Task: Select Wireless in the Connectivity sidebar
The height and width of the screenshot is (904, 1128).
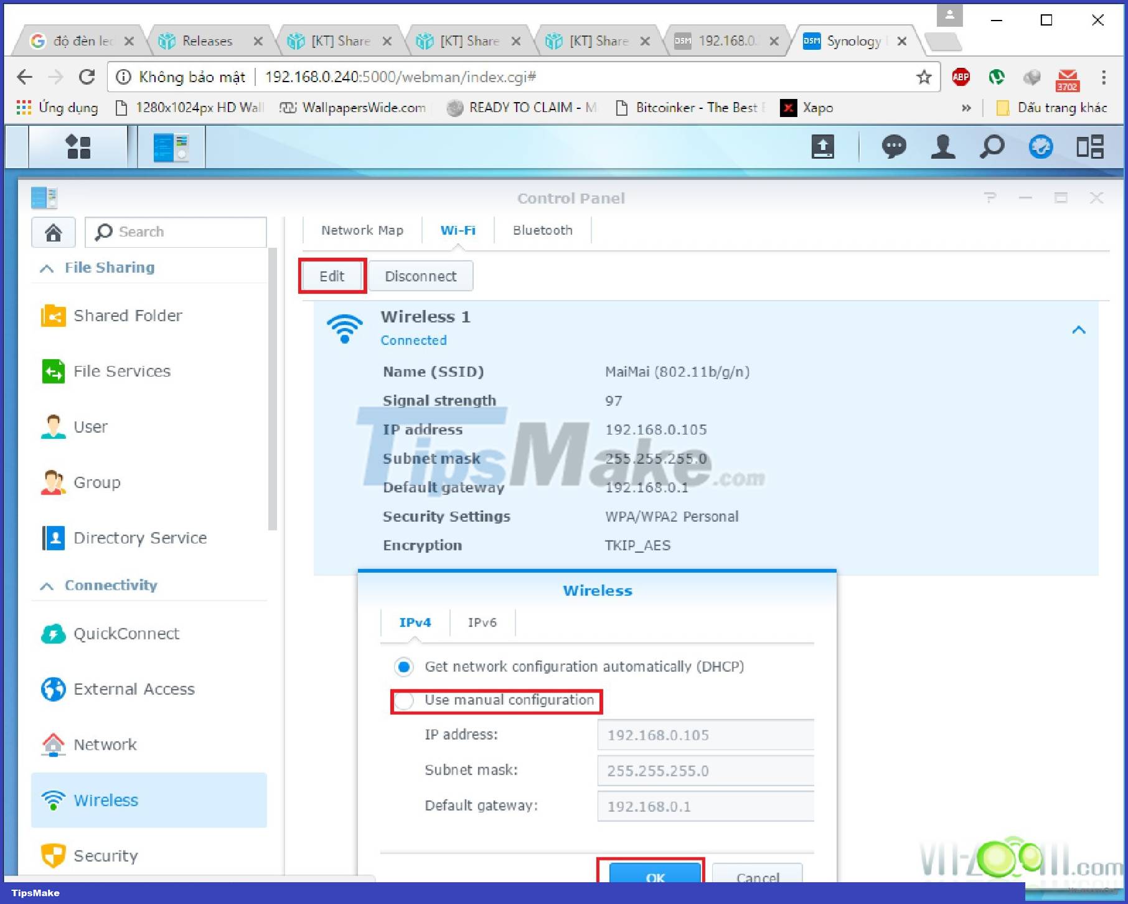Action: (x=106, y=801)
